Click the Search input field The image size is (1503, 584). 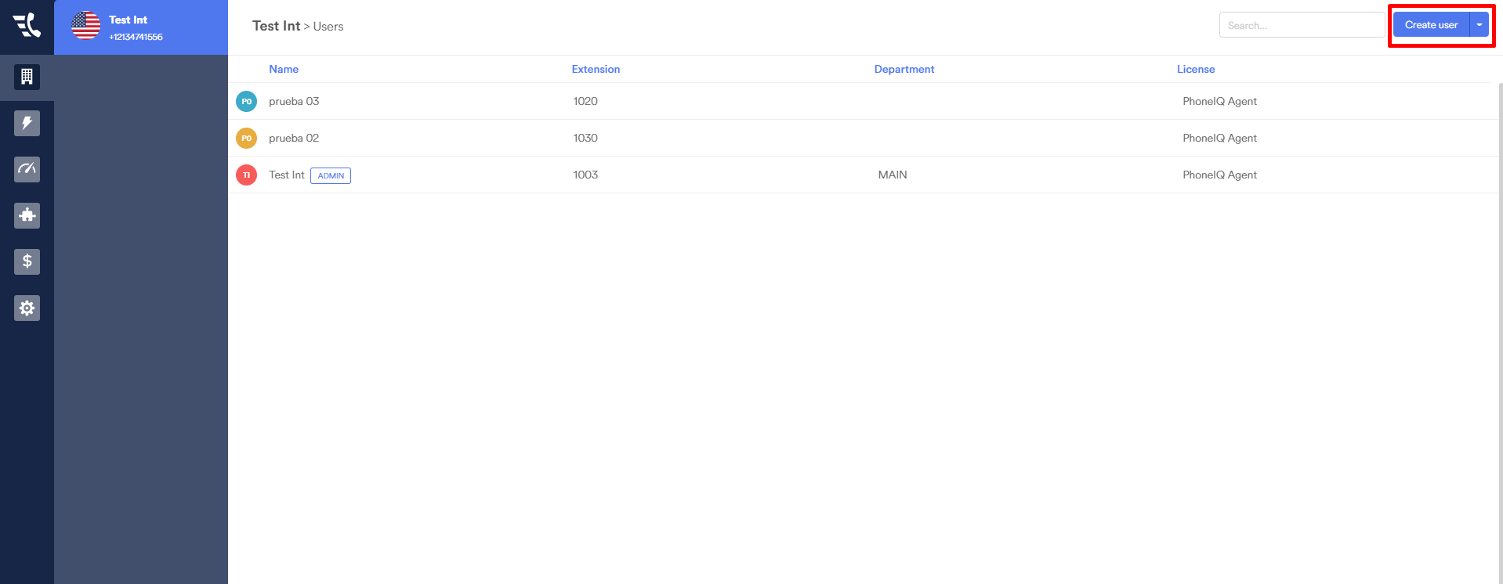1301,25
